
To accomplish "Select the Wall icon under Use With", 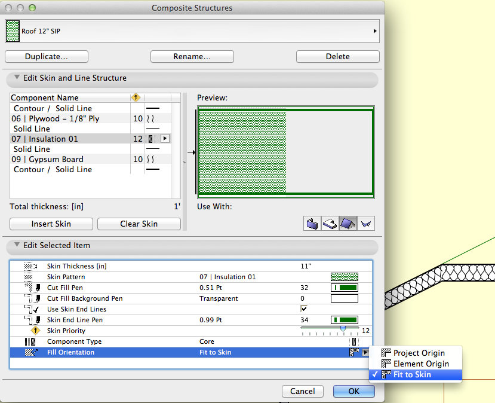I will pos(312,223).
